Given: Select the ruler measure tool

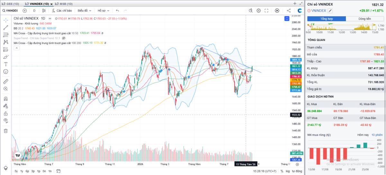Looking at the screenshot, I should point(5,81).
